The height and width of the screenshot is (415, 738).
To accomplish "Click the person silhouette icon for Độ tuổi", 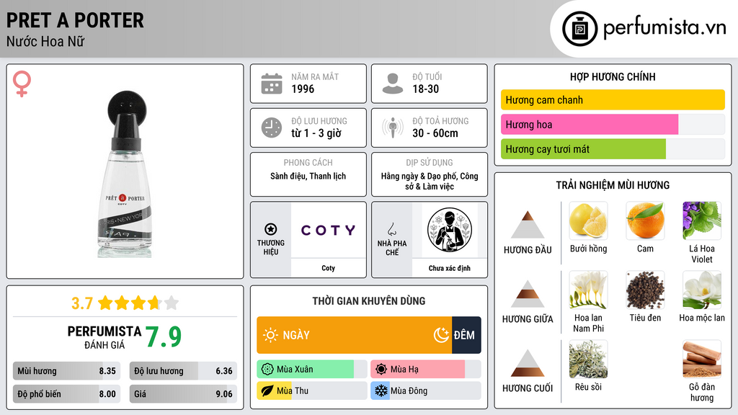I will (x=393, y=84).
